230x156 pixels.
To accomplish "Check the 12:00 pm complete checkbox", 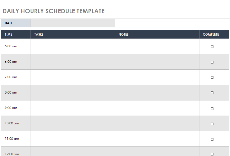I will (212, 154).
